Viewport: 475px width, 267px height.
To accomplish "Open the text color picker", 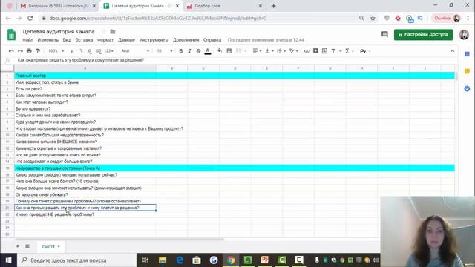I will tap(208, 51).
